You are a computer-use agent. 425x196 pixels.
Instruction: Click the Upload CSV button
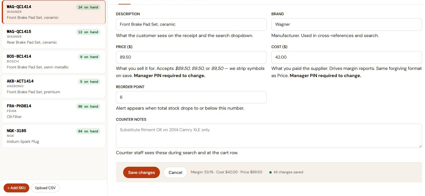tap(45, 188)
